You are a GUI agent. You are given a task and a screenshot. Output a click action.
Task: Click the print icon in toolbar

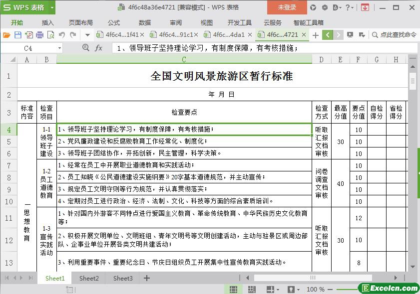pos(39,35)
